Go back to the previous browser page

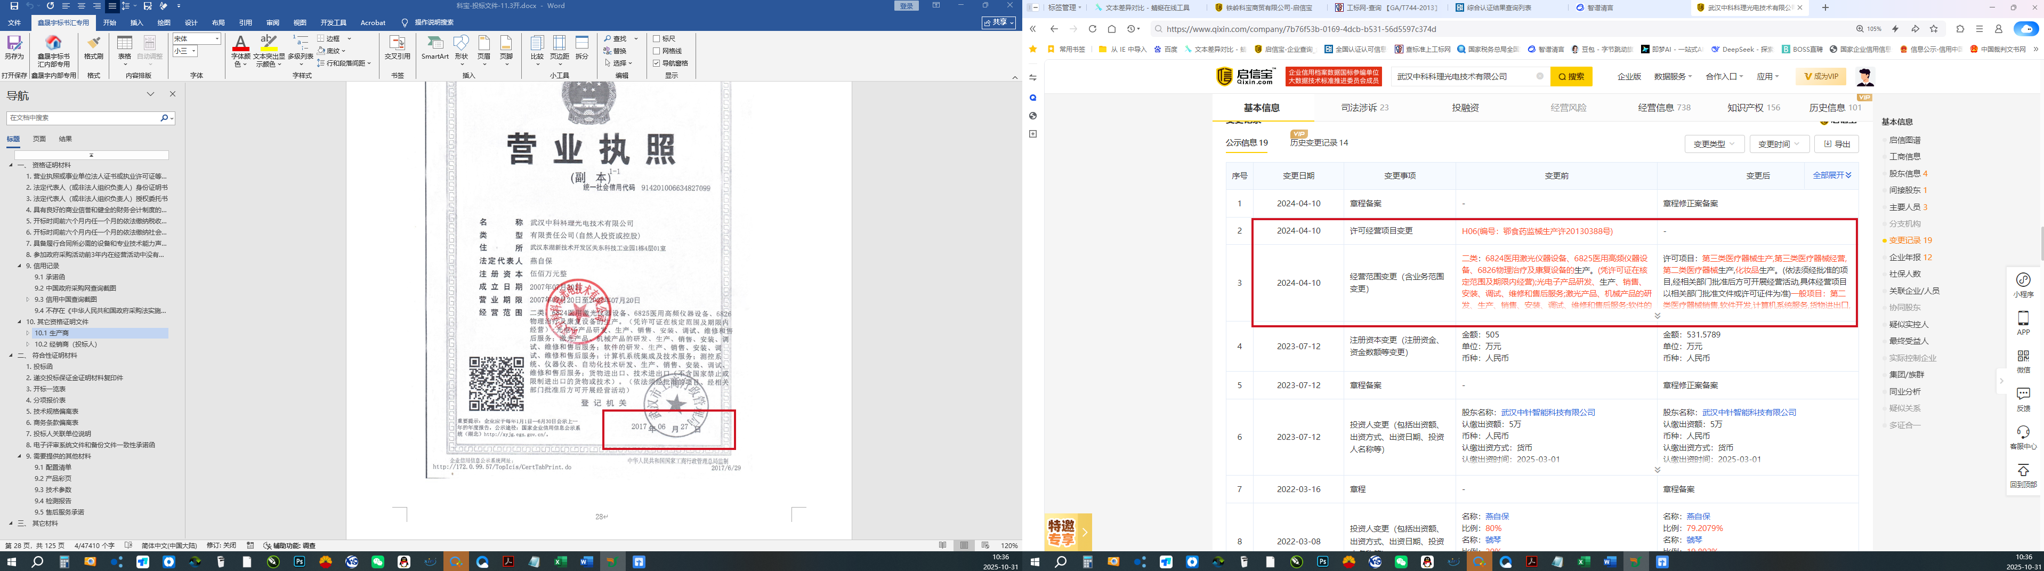pyautogui.click(x=1054, y=29)
